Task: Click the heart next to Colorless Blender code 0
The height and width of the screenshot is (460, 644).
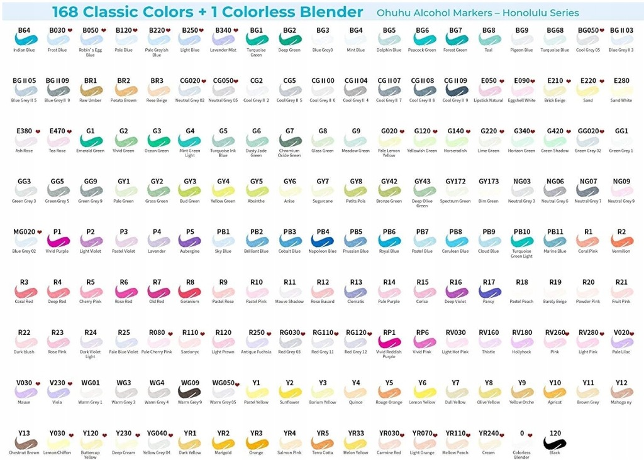Action: point(530,434)
